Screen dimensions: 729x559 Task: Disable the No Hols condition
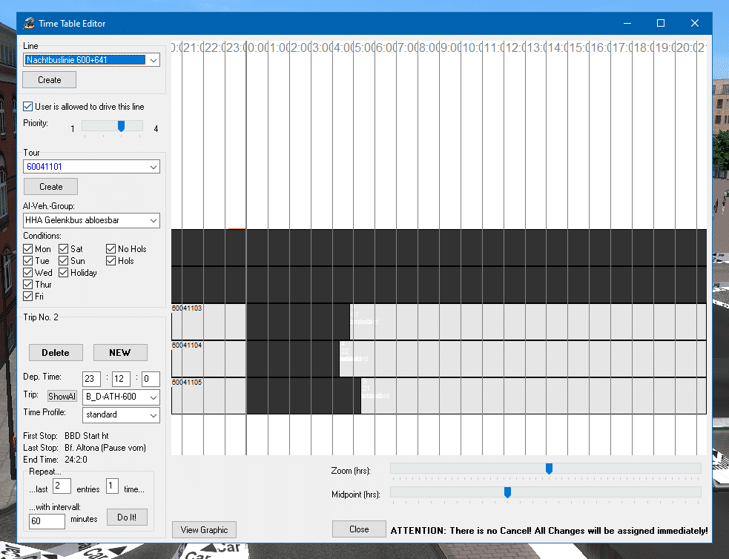[111, 249]
